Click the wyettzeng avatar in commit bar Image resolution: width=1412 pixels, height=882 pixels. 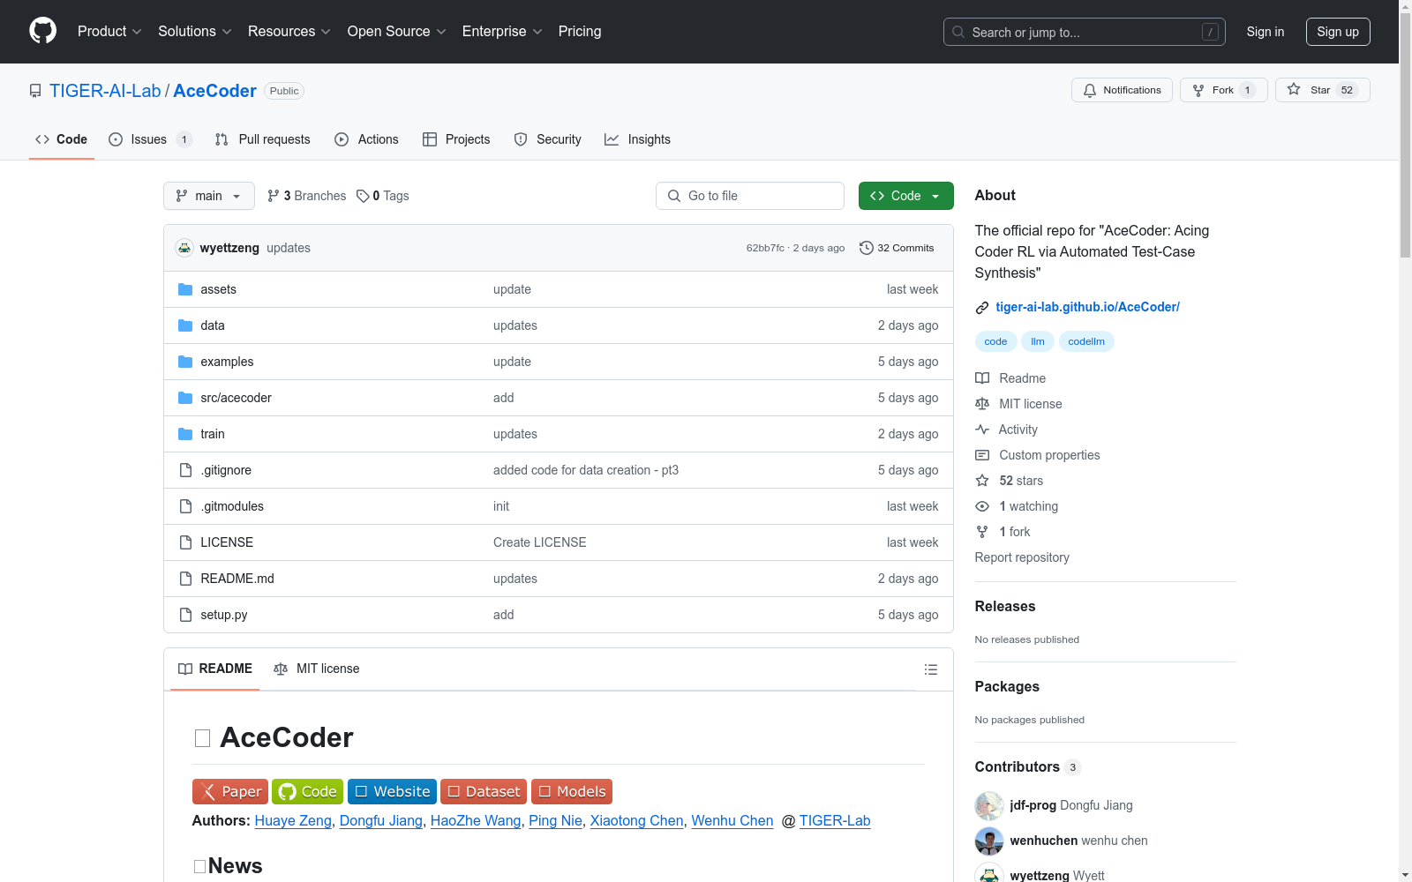pos(184,248)
